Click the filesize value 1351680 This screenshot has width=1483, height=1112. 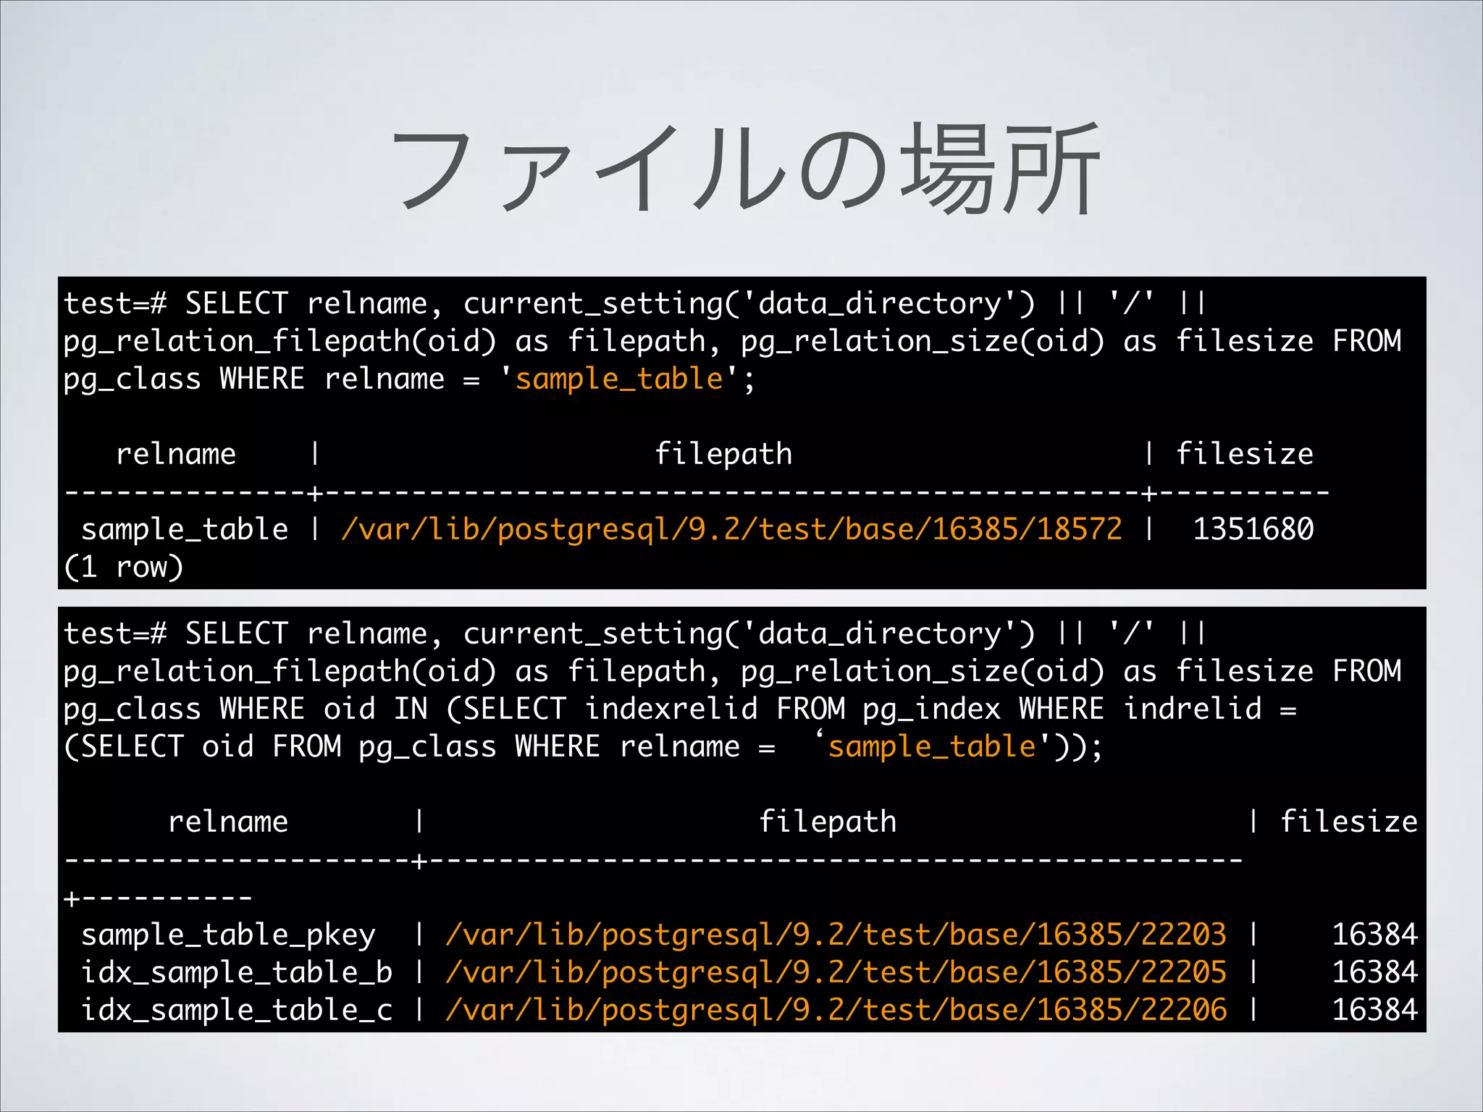1253,529
